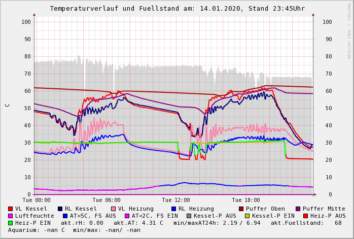354x239 pixels.
Task: Click the green Heiz-P EIN legend swatch
Action: point(10,223)
